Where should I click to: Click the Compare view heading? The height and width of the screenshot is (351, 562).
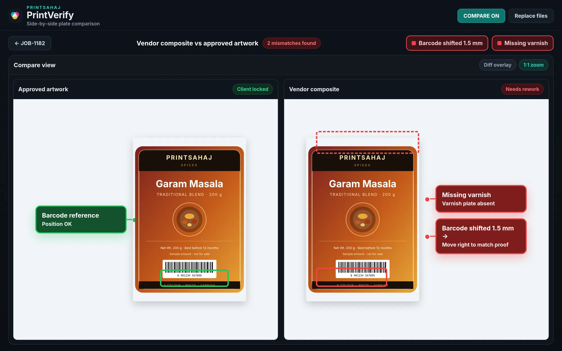[x=35, y=65]
